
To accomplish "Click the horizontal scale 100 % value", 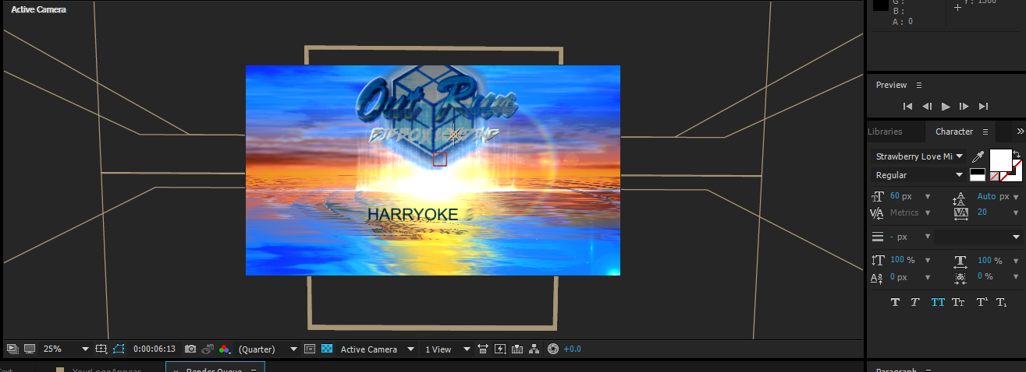I will pyautogui.click(x=989, y=260).
